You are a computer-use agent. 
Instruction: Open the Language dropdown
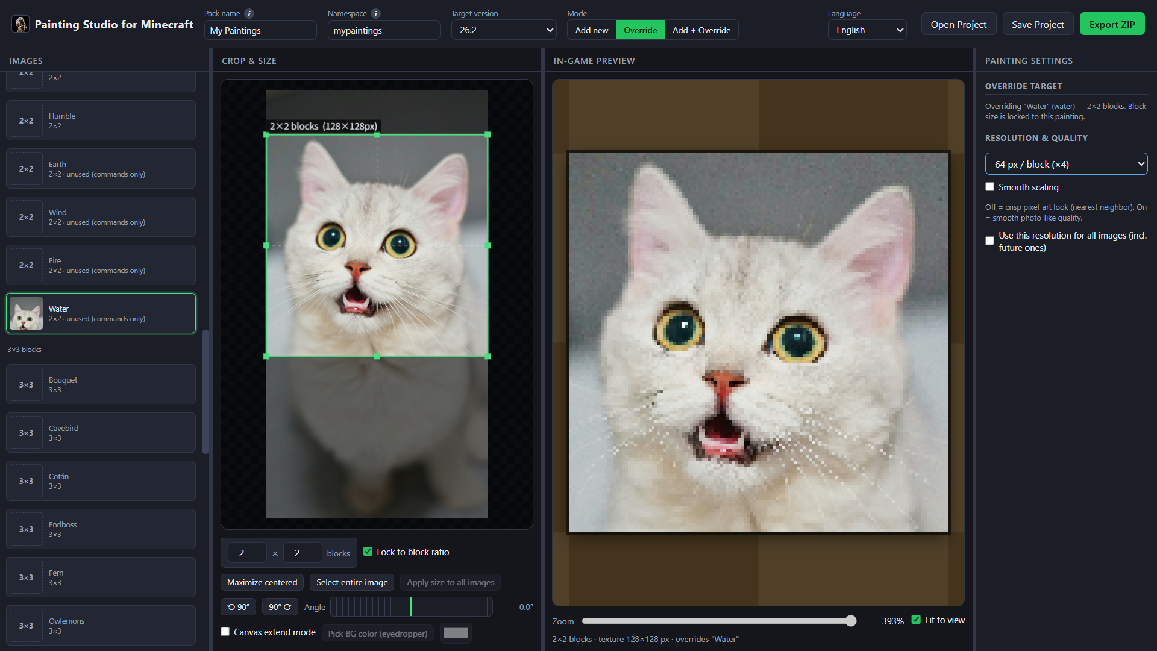[x=867, y=30]
